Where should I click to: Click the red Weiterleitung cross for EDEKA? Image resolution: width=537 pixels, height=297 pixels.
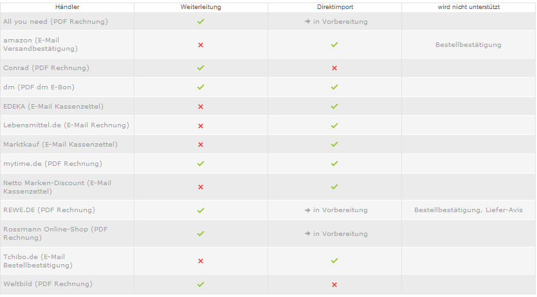201,107
